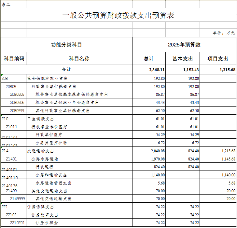
Task: Select 其他行政事业单位养老支出 cell
Action: [x=79, y=110]
